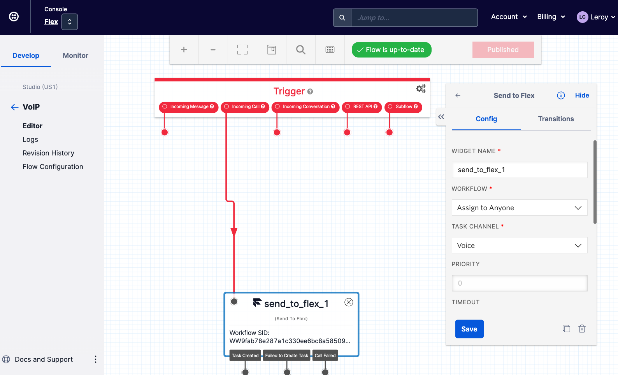Viewport: 618px width, 375px height.
Task: Switch to the Develop tab
Action: click(x=26, y=56)
